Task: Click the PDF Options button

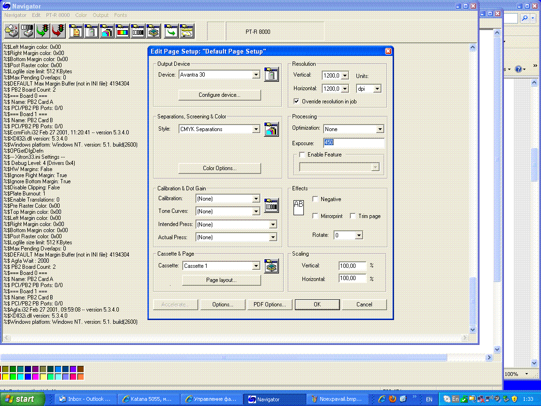Action: (270, 304)
